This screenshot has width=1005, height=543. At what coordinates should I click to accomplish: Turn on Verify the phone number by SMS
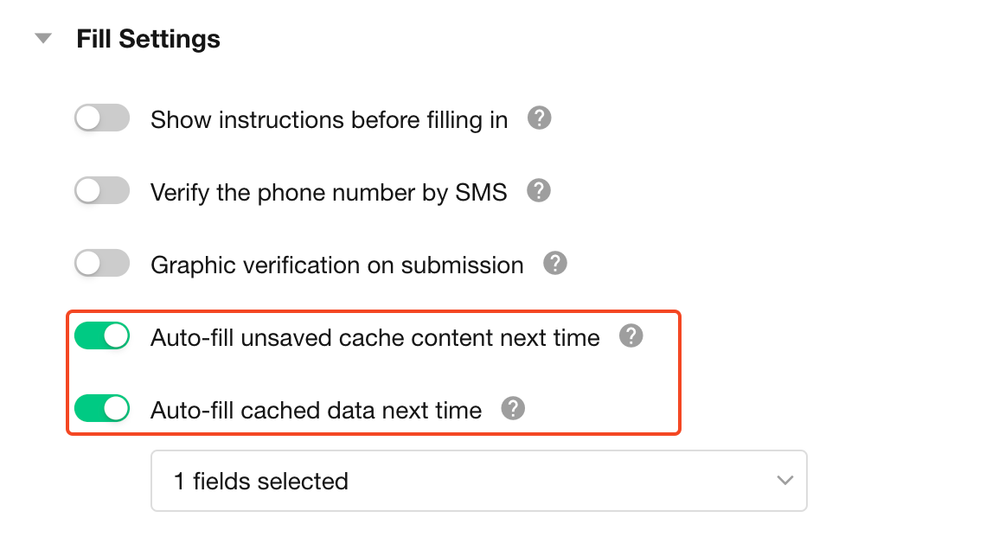[x=102, y=191]
